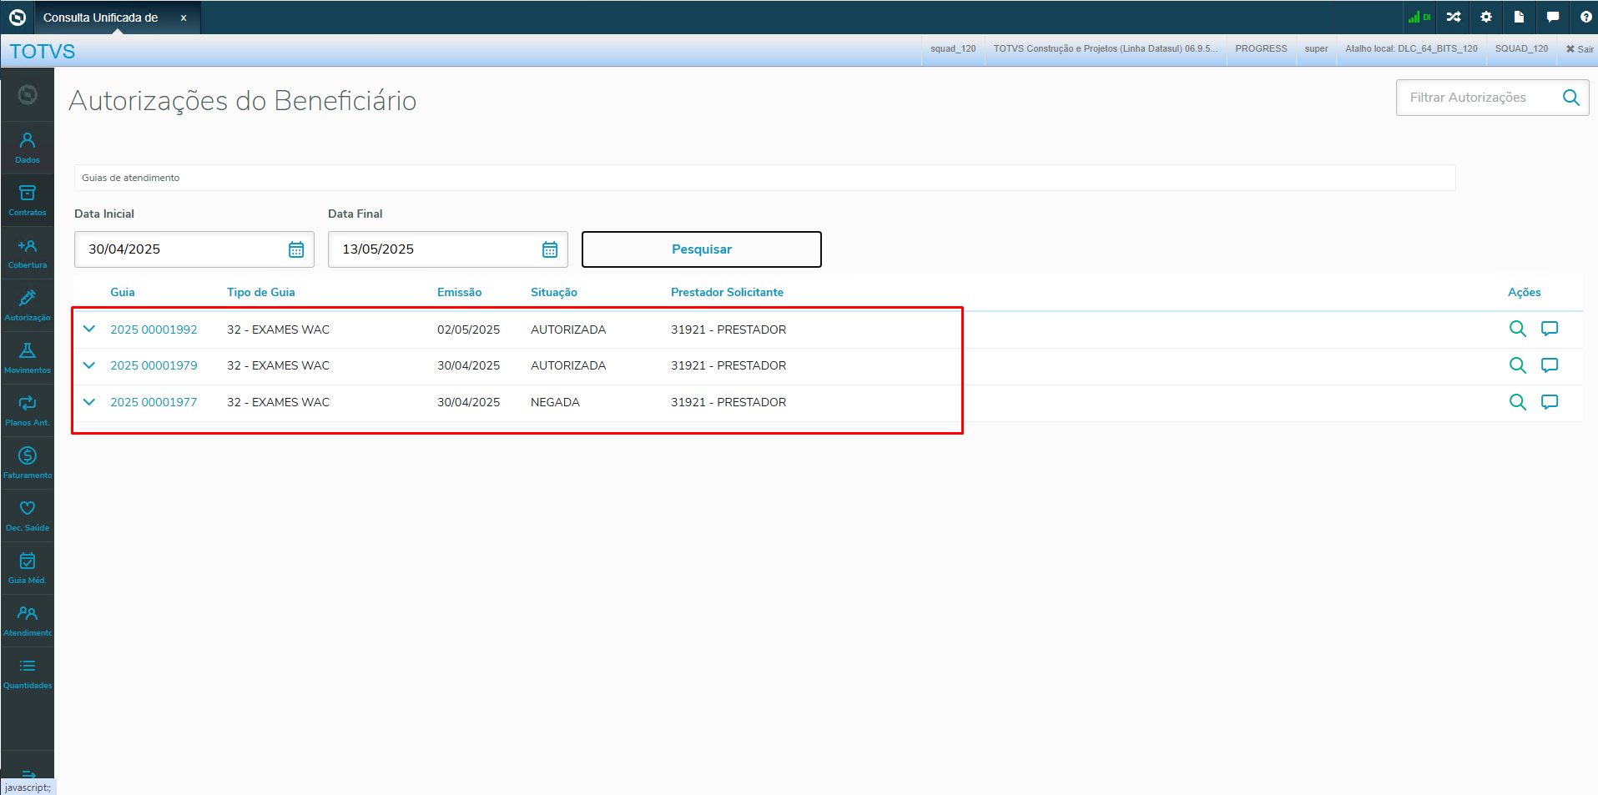Click the shuffle arrows icon in top bar
The width and height of the screenshot is (1598, 795).
[1454, 17]
